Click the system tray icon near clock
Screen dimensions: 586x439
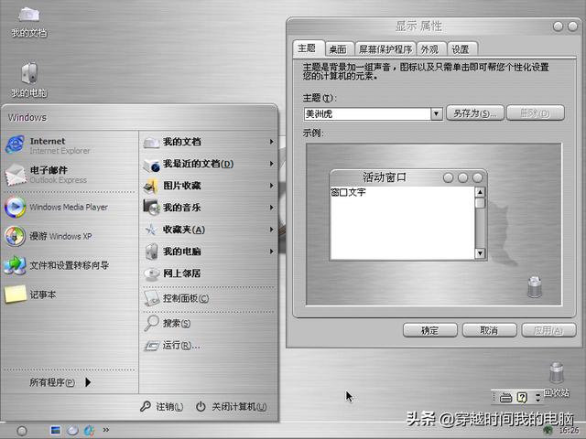pos(548,431)
